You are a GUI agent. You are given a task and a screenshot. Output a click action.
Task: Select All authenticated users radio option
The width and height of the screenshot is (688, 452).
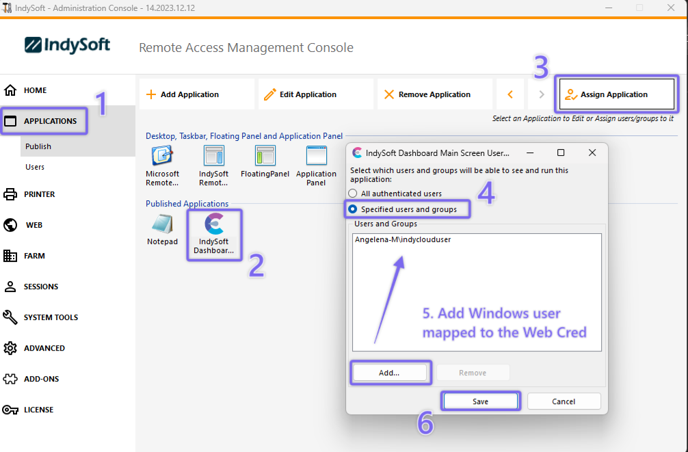click(353, 194)
